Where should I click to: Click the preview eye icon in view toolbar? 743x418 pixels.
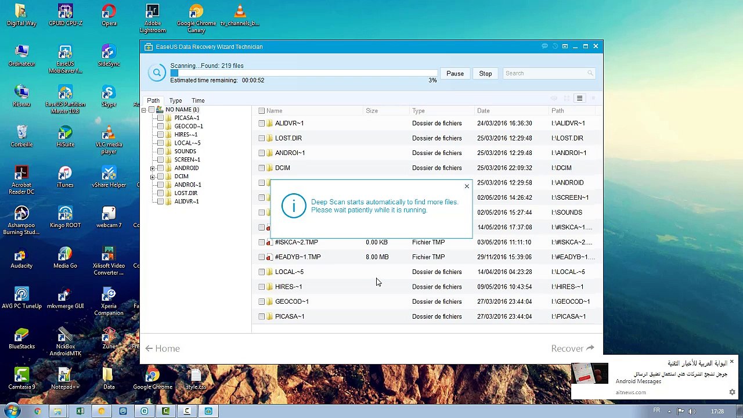point(554,98)
